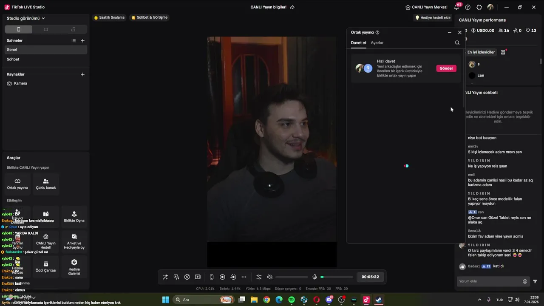Minimize the Ortak yayıncı panel

point(450,32)
